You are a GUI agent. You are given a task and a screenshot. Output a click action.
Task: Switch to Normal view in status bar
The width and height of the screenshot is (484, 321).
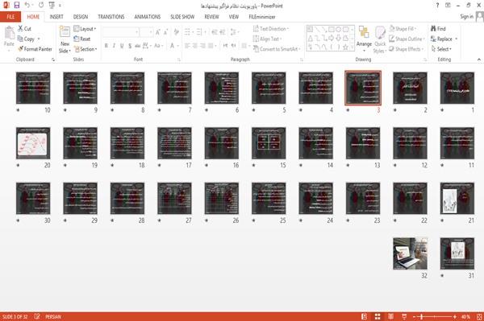[365, 316]
